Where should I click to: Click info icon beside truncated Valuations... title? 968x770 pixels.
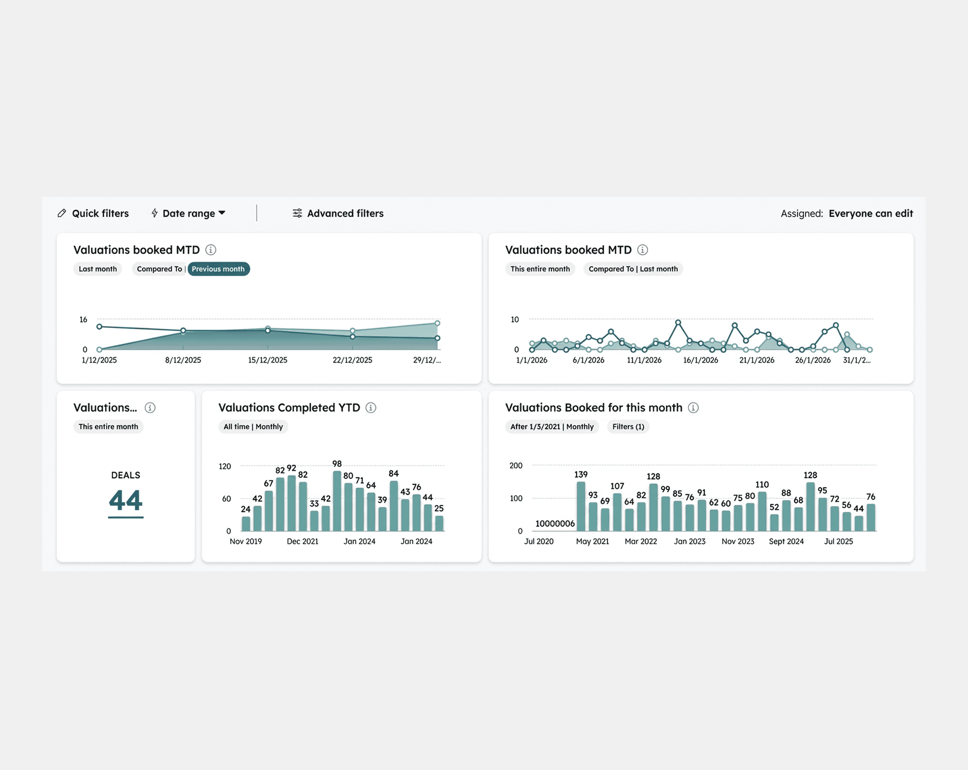pyautogui.click(x=150, y=408)
